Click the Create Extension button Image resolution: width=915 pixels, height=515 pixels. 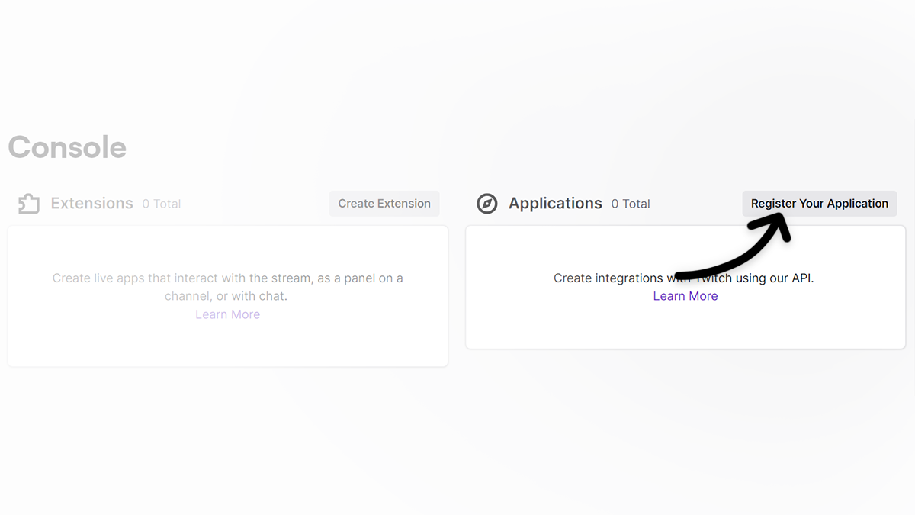[x=384, y=204]
